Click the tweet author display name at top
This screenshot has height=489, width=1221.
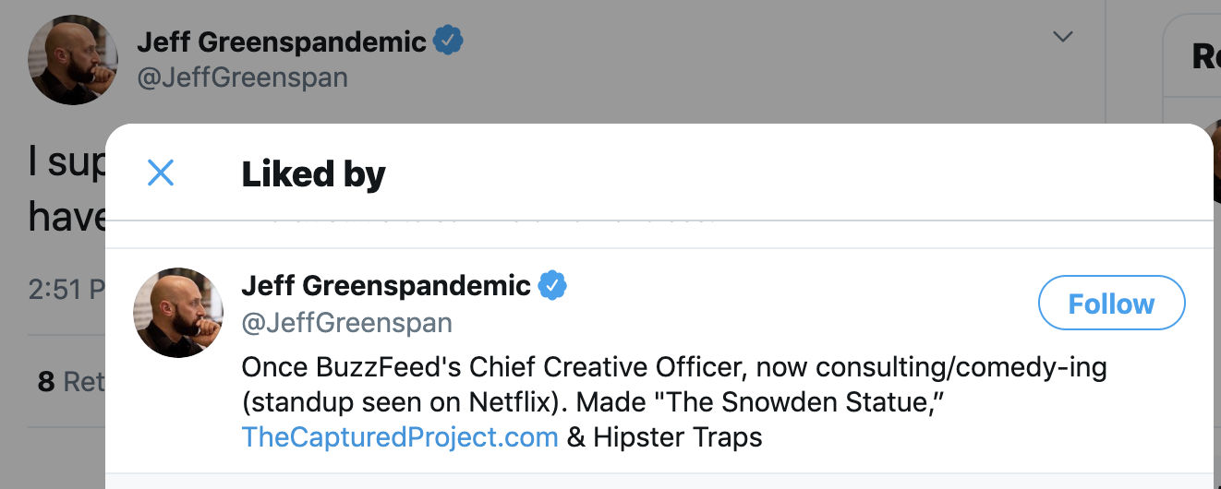point(281,42)
